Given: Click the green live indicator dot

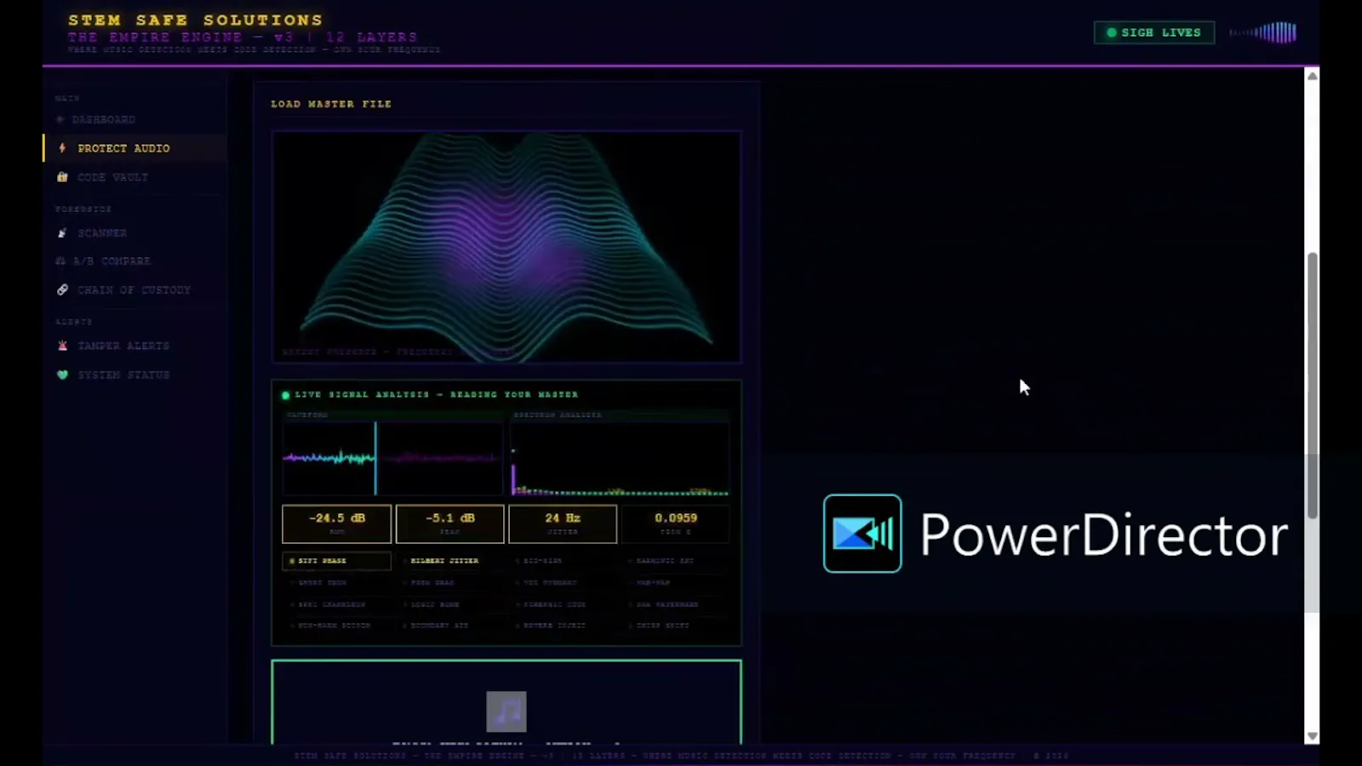Looking at the screenshot, I should pyautogui.click(x=286, y=395).
